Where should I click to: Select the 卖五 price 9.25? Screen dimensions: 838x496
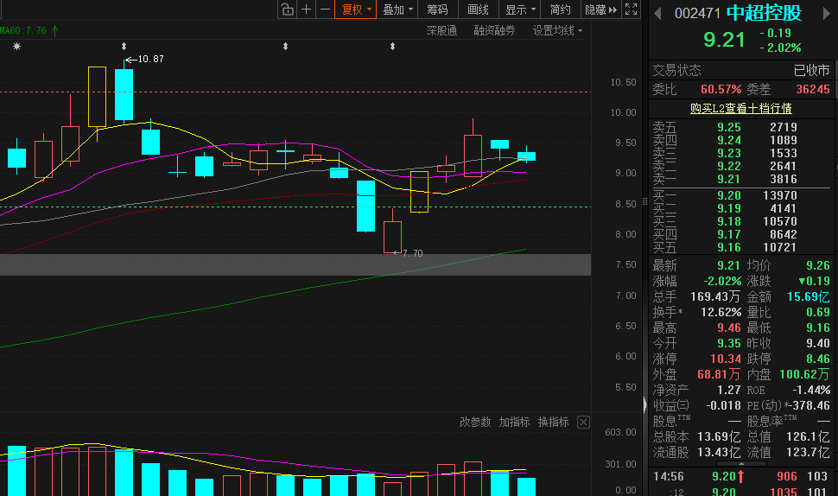click(x=729, y=127)
